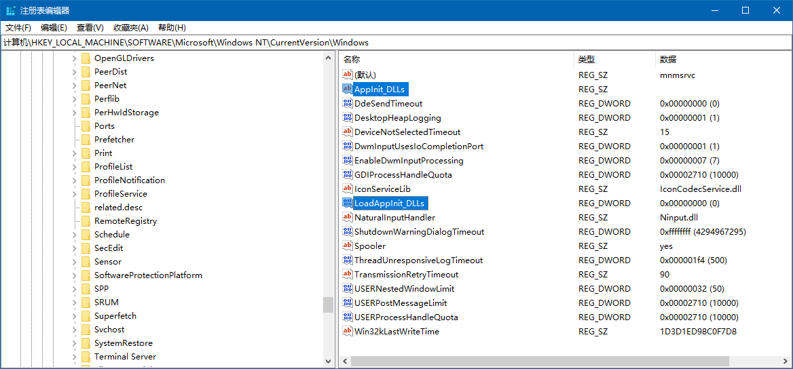
Task: Click the values pane horizontal scrollbar thumb
Action: coord(540,362)
